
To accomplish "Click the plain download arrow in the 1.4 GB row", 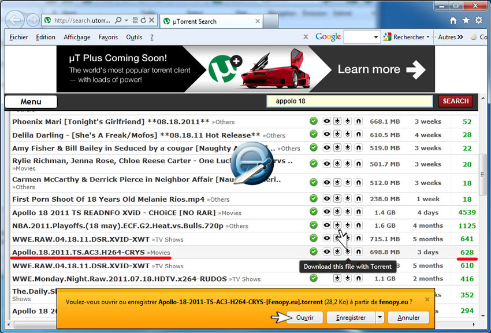I will click(348, 212).
